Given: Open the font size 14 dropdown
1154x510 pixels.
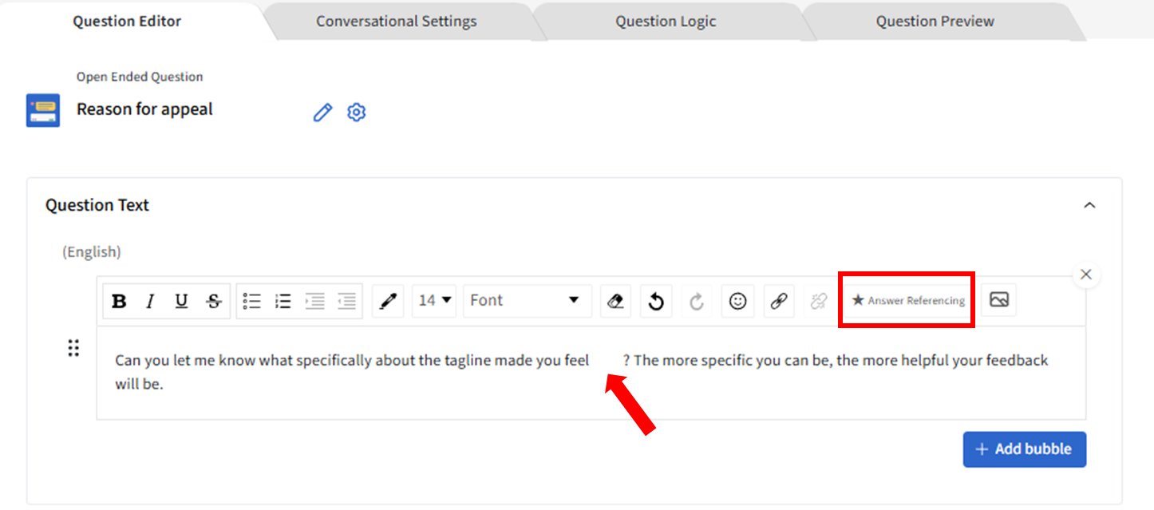Looking at the screenshot, I should pyautogui.click(x=435, y=301).
